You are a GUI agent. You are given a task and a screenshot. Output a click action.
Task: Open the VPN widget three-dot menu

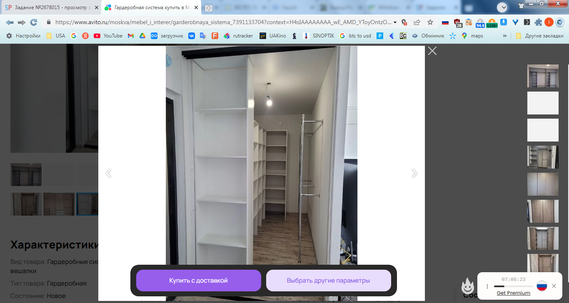click(487, 286)
